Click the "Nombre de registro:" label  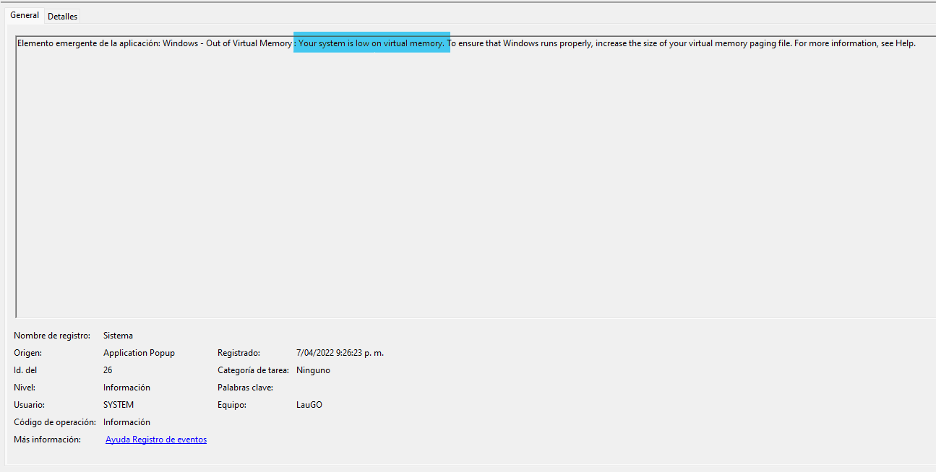(52, 336)
